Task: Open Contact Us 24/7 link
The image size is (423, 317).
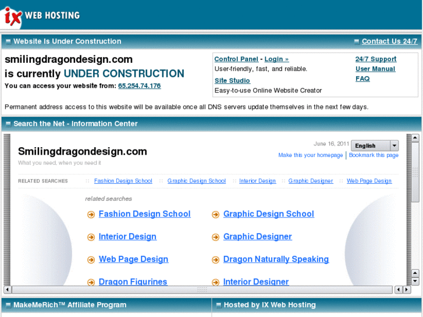Action: pos(389,41)
